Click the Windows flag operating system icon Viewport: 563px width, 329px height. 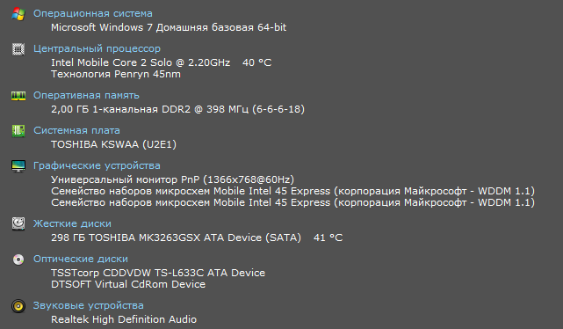pos(18,14)
